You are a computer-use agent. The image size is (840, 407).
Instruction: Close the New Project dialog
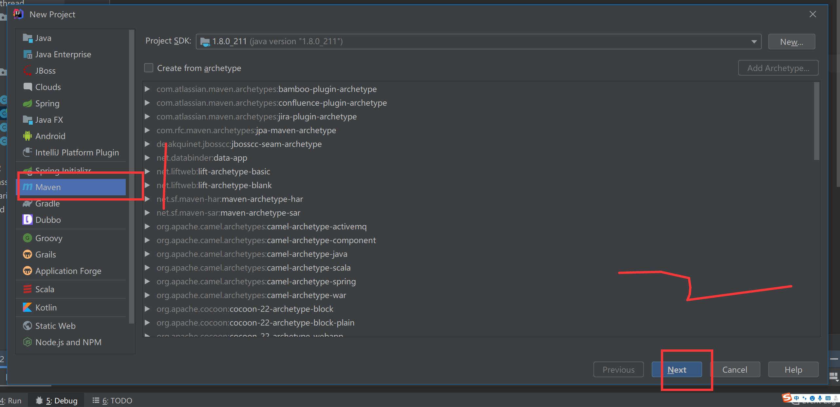point(812,14)
